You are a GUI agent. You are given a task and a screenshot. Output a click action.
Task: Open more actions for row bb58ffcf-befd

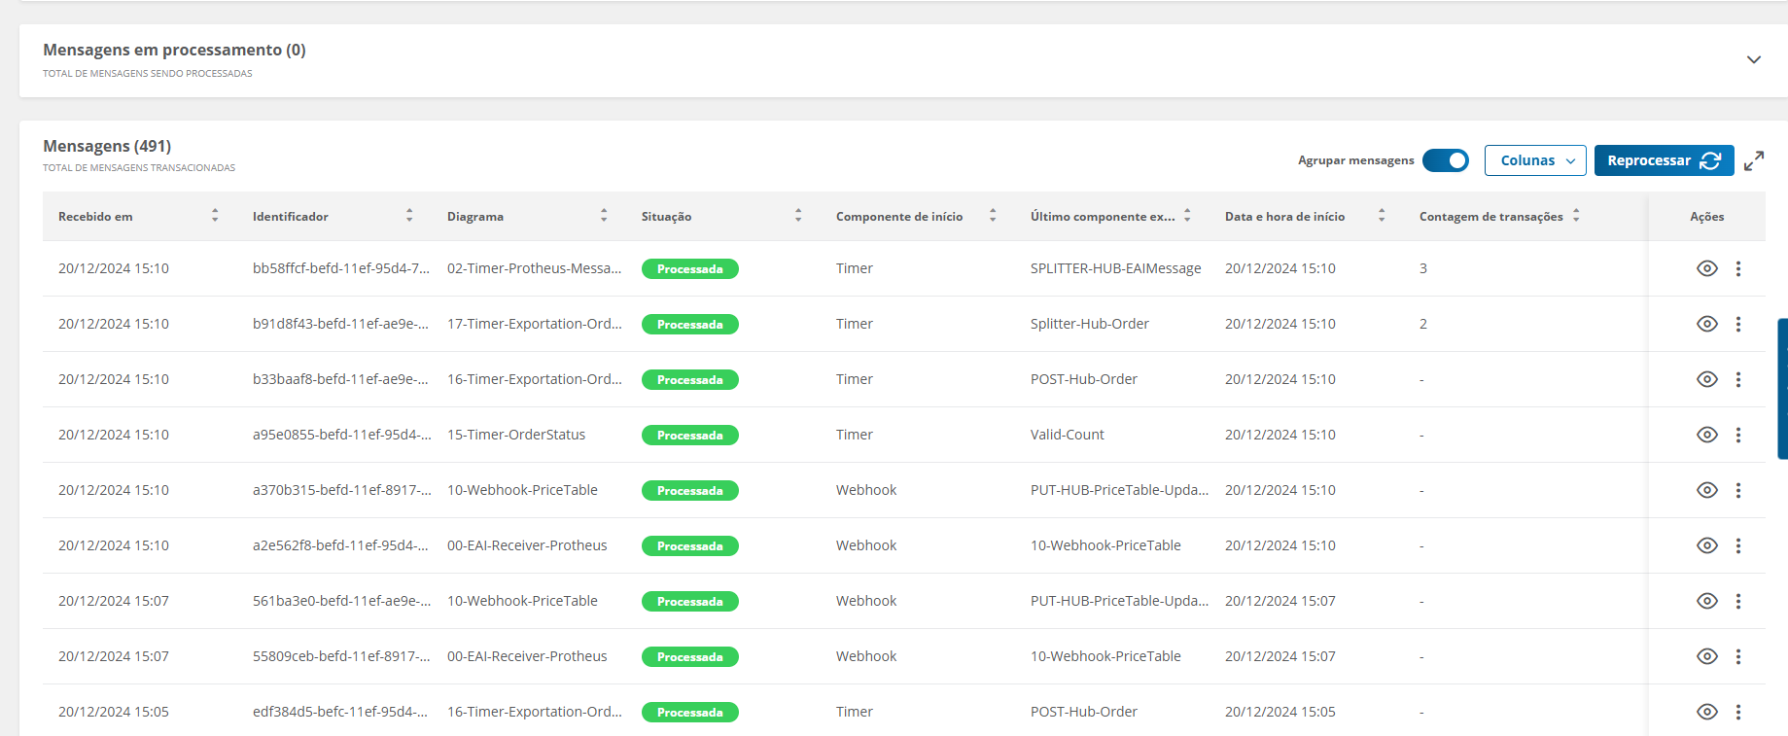(x=1738, y=268)
